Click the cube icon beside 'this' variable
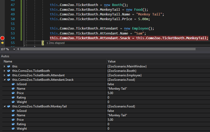 [x=9, y=66]
